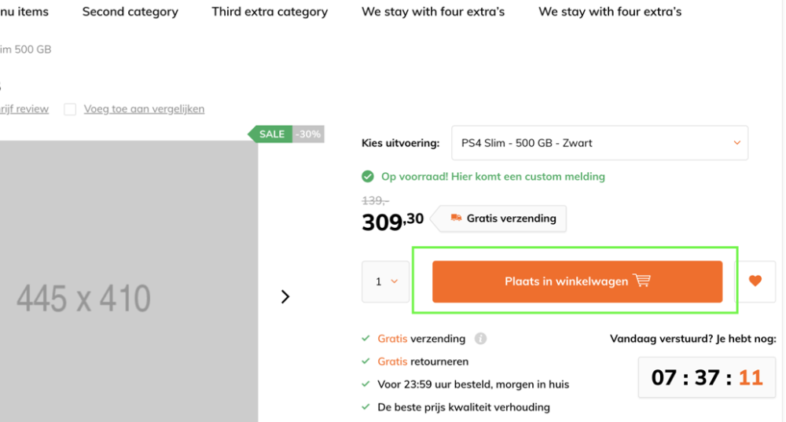Screen dimensions: 786x422
Task: Click the Gratis verzending label tag
Action: pos(501,218)
